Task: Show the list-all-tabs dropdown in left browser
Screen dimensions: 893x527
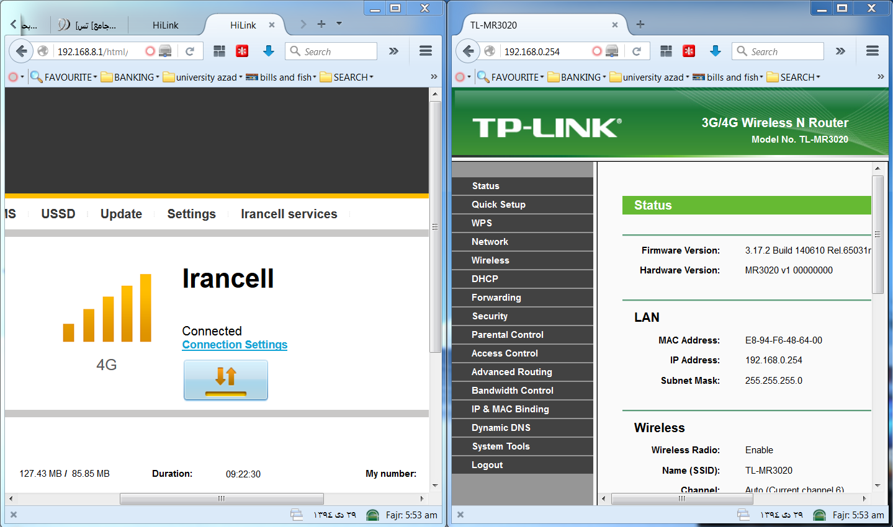Action: pos(339,24)
